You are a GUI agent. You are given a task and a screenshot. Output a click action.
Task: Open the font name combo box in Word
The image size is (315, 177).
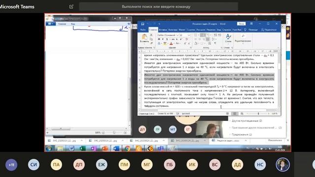(x=168, y=35)
